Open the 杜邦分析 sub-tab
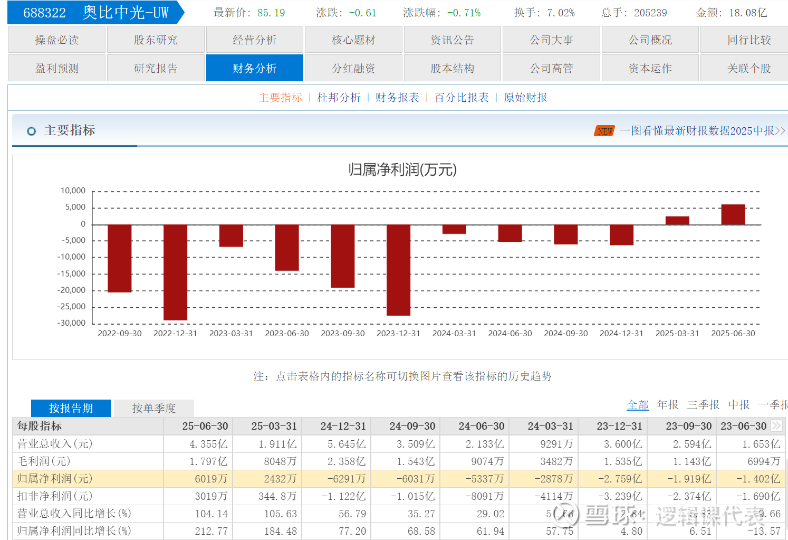 coord(339,98)
